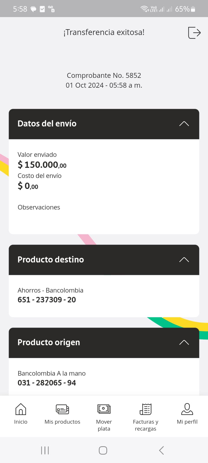Image resolution: width=208 pixels, height=463 pixels.
Task: Open Android recent apps button
Action: point(45,450)
